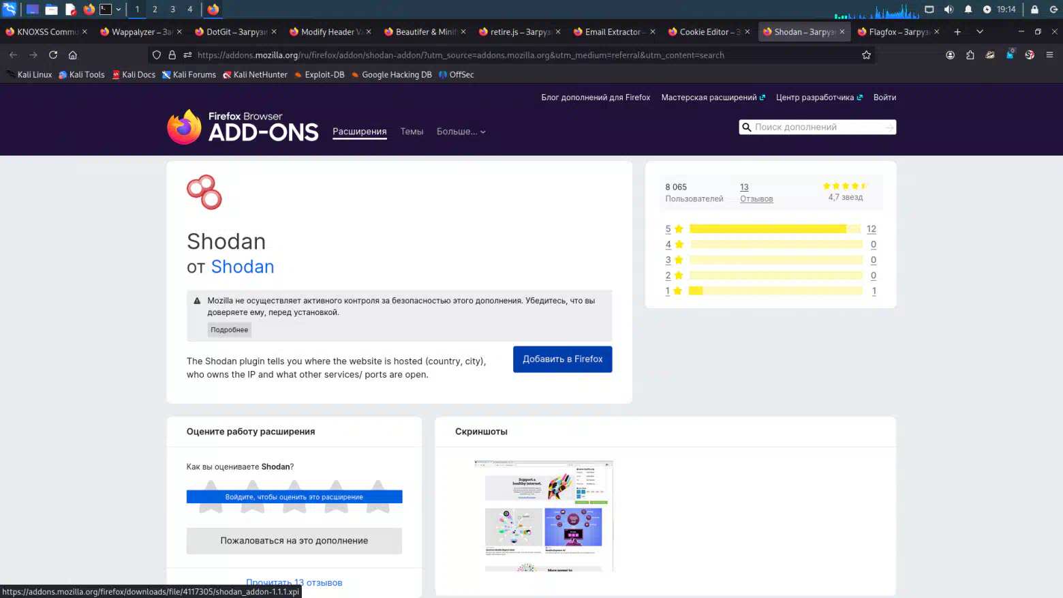Bookmark this page with star icon
The image size is (1063, 598).
pyautogui.click(x=866, y=55)
